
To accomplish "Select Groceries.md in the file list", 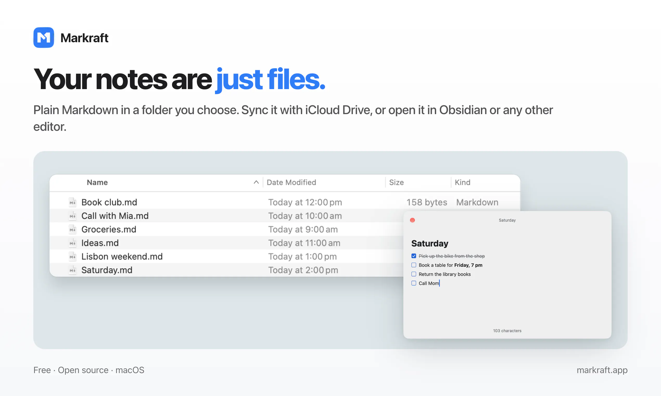I will [x=109, y=230].
